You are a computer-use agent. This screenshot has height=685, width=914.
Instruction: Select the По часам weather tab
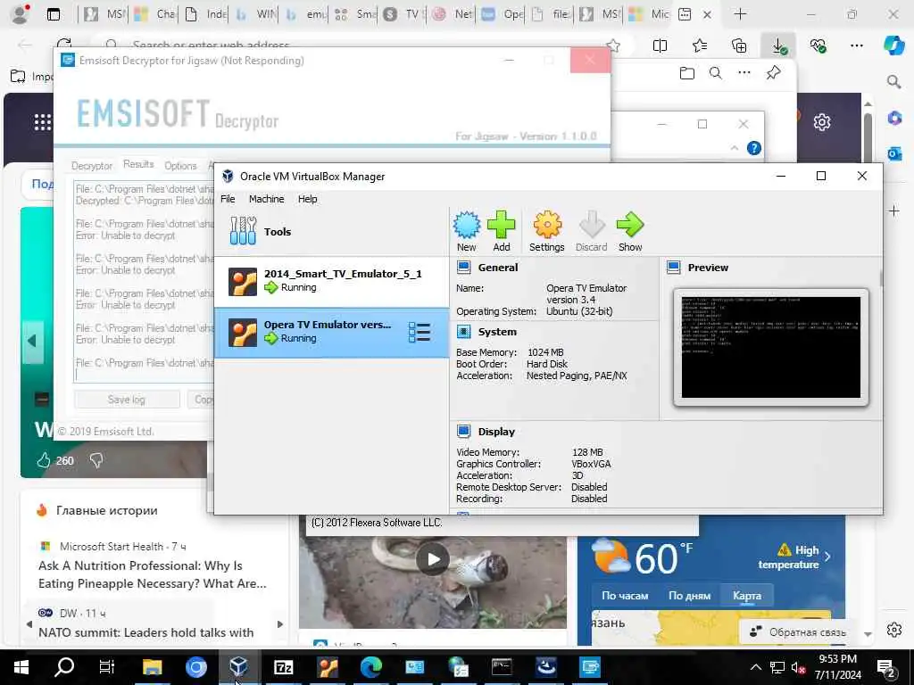625,595
